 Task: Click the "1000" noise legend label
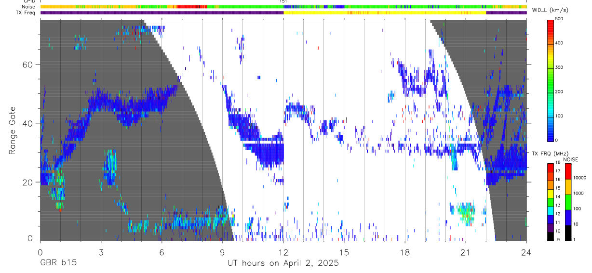point(579,193)
